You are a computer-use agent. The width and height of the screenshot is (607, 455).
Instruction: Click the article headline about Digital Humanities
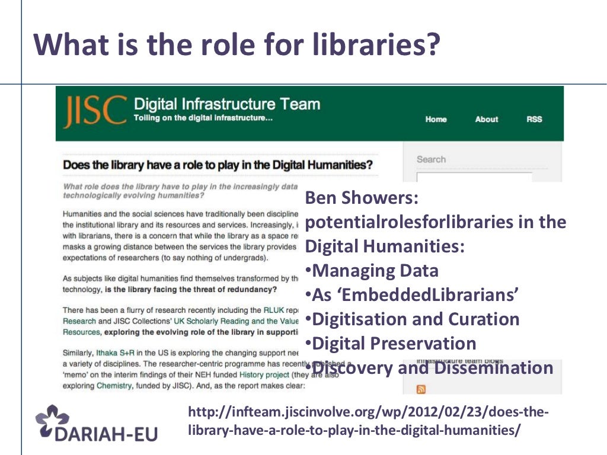coord(218,165)
